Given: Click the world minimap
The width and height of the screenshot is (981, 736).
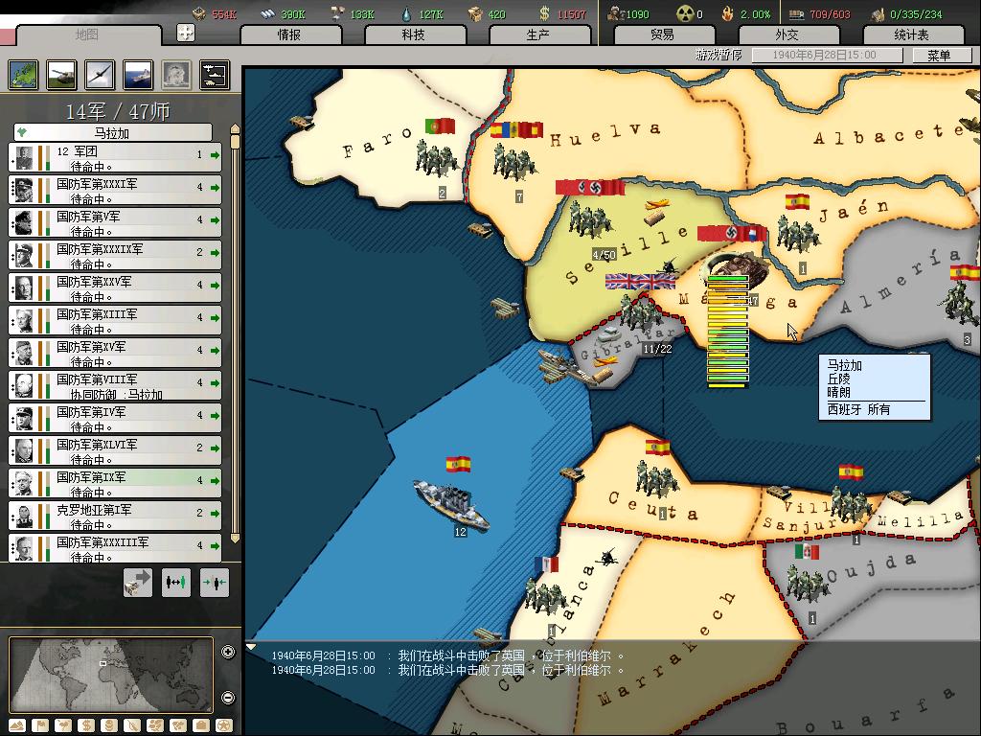Looking at the screenshot, I should click(110, 675).
